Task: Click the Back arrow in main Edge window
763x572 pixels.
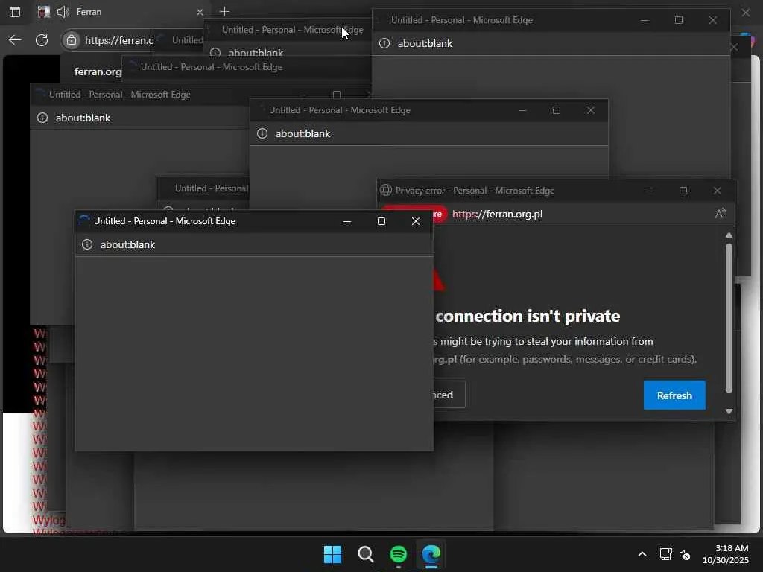Action: coord(15,40)
